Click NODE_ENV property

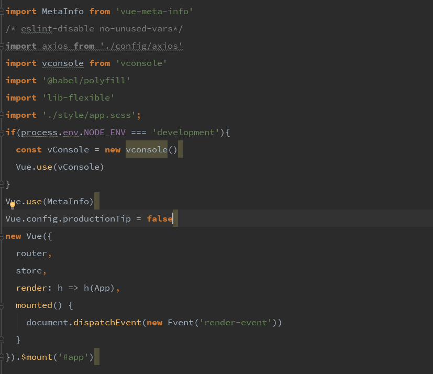(104, 133)
